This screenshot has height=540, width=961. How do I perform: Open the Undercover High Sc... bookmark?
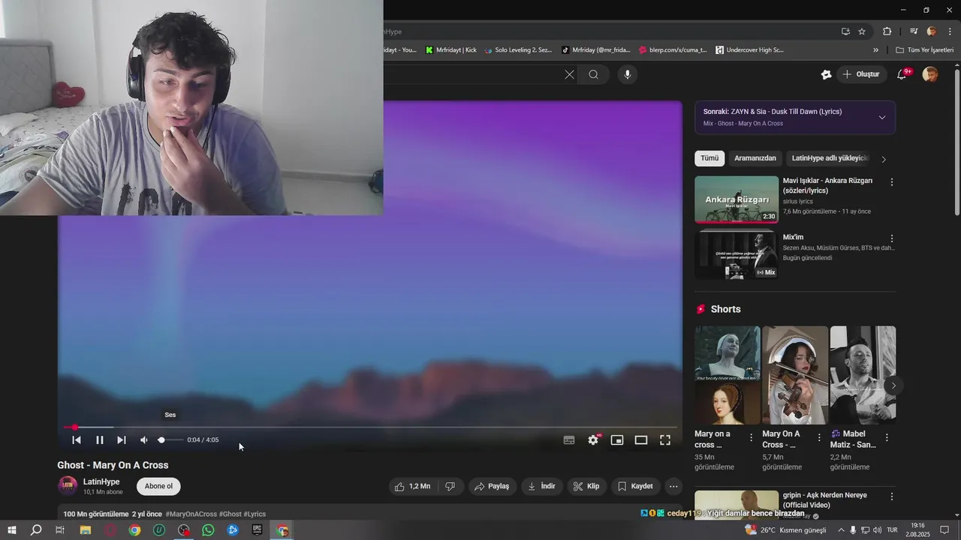pos(749,50)
